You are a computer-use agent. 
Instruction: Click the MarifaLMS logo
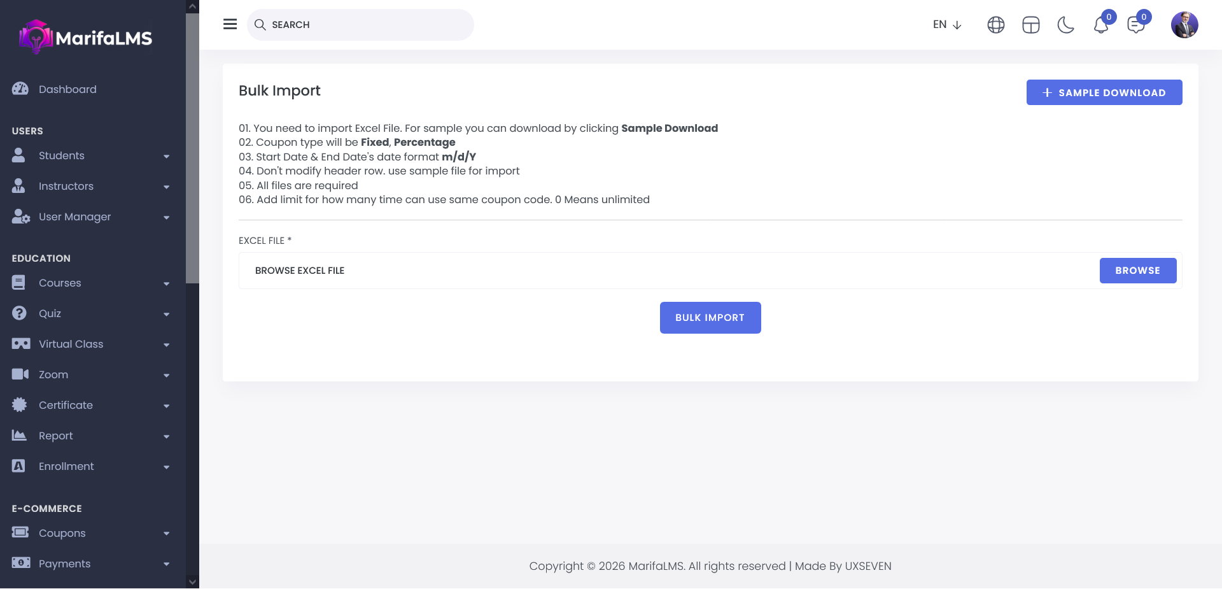[x=86, y=38]
